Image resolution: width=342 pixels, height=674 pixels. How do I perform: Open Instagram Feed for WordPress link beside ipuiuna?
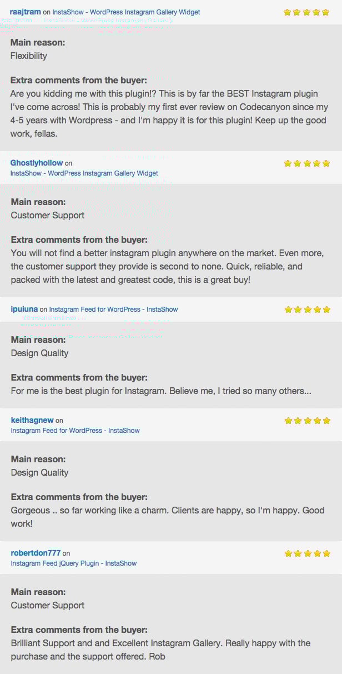pyautogui.click(x=113, y=309)
